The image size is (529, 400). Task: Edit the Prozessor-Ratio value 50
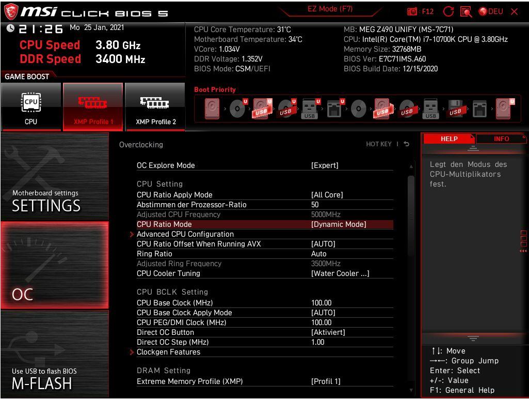pos(315,205)
